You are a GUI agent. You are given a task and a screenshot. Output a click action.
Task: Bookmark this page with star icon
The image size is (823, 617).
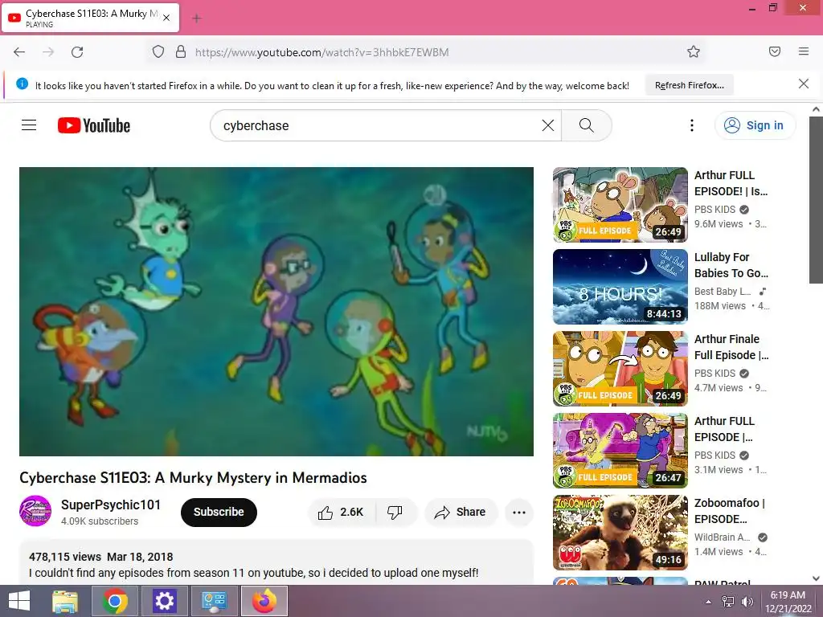pyautogui.click(x=694, y=51)
